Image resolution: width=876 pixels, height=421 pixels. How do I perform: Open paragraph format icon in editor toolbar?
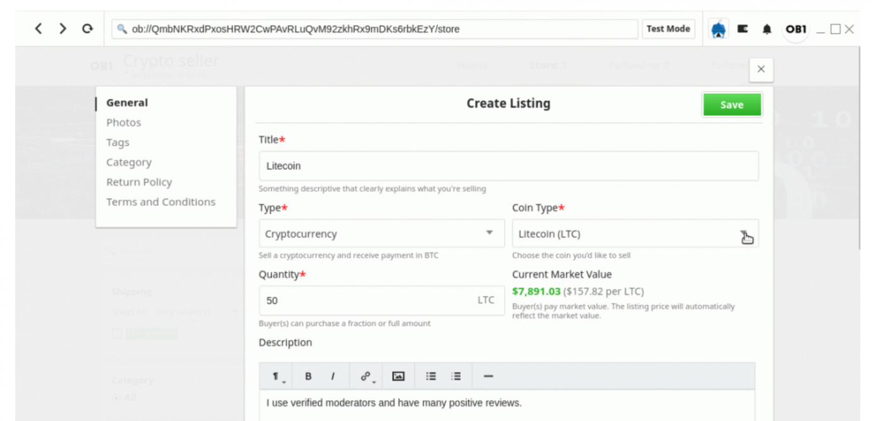pos(278,376)
